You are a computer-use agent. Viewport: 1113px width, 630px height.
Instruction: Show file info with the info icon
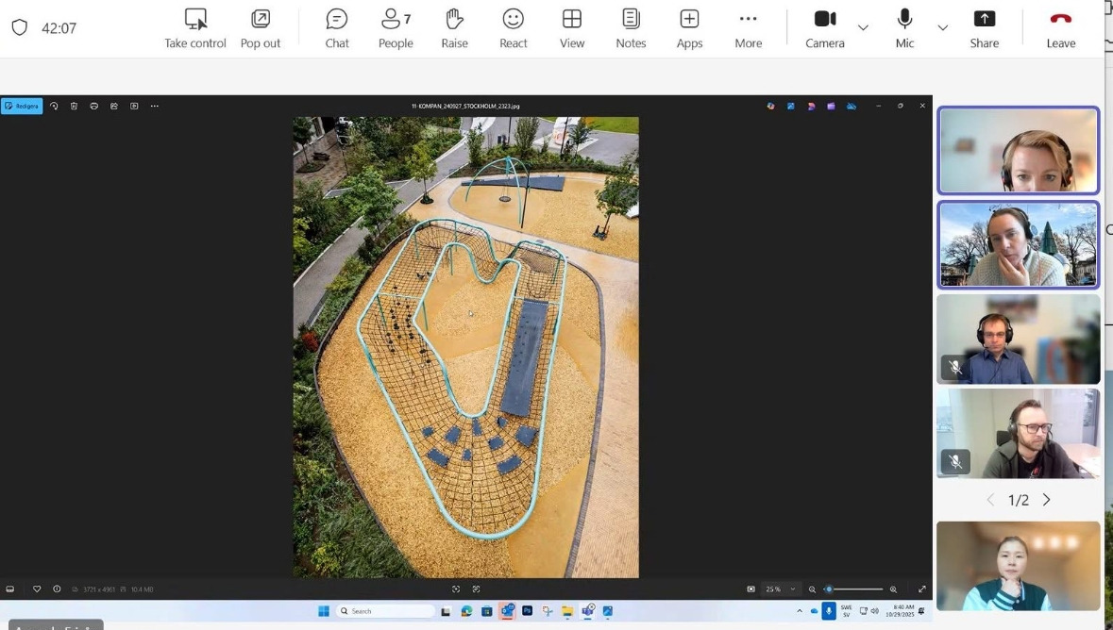coord(57,589)
